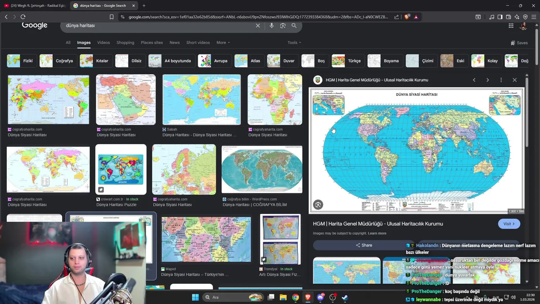Open the Google account avatar
540x304 pixels.
pos(523,26)
